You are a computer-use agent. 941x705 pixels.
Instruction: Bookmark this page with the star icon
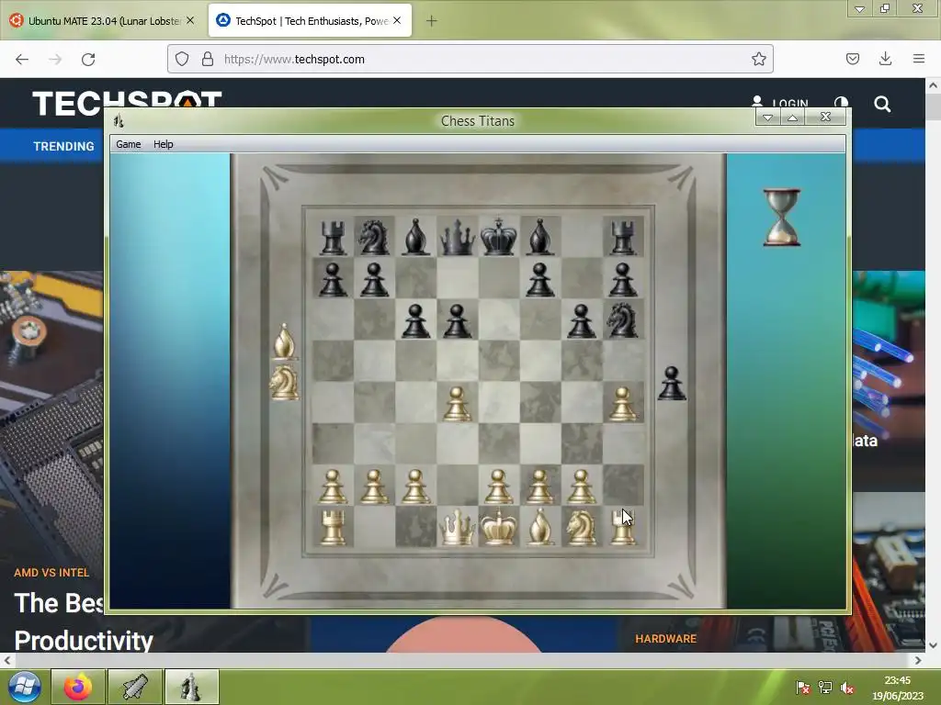click(758, 59)
